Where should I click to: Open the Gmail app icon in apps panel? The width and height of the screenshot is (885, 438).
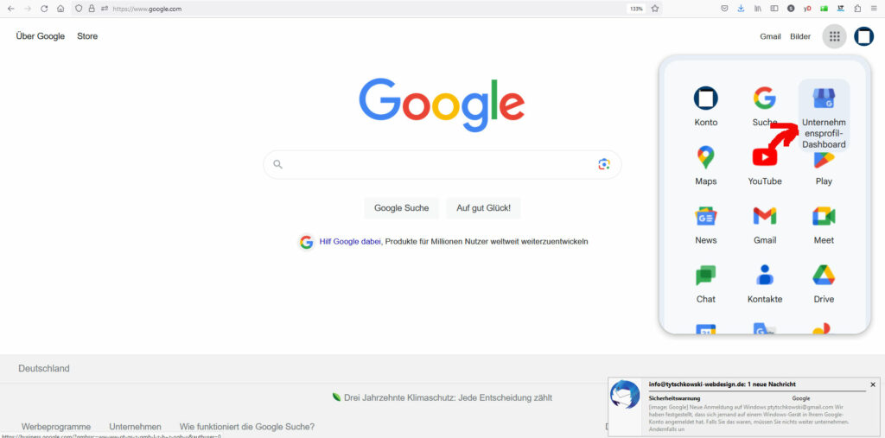pos(765,224)
